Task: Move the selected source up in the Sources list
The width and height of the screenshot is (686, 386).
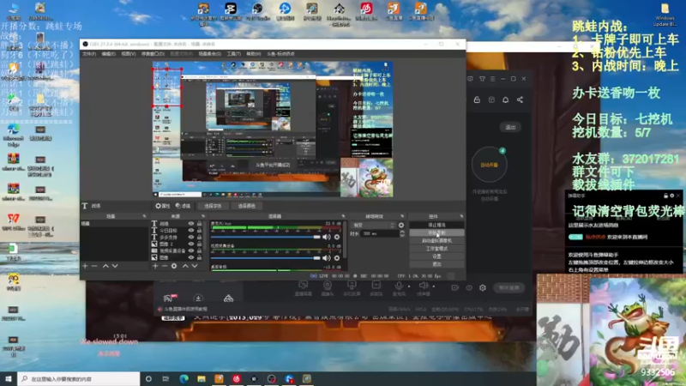Action: (185, 266)
